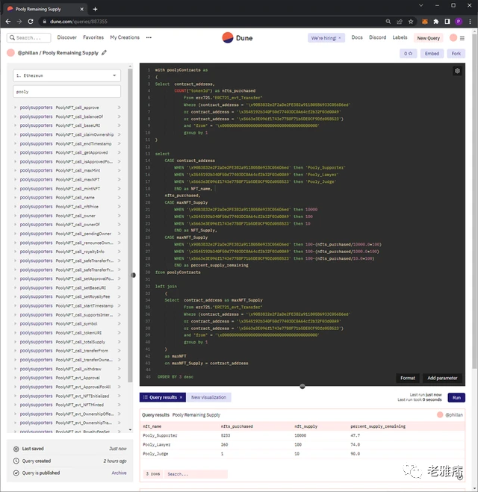The height and width of the screenshot is (492, 478).
Task: Open the MetaMask fox extension icon
Action: click(x=425, y=22)
